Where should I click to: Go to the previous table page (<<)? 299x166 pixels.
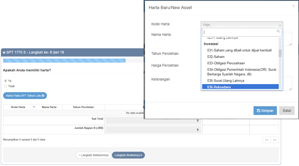(x=267, y=140)
